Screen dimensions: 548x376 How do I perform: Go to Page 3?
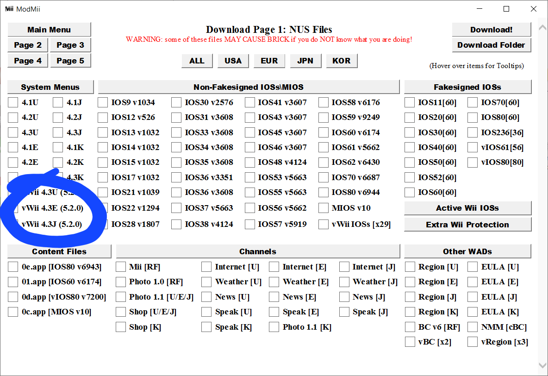coord(70,45)
